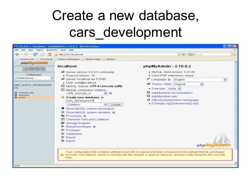The image size is (251, 188).
Task: Click the Create button
Action: point(116,104)
